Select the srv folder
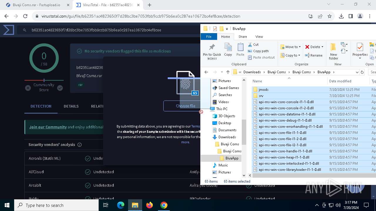This screenshot has width=376, height=211. tap(261, 96)
